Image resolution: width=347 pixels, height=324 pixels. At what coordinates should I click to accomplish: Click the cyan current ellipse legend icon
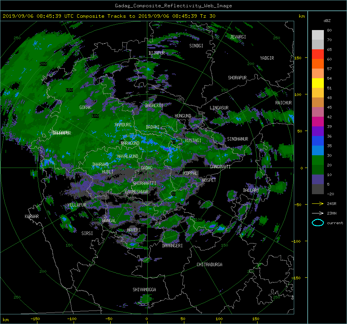[318, 223]
